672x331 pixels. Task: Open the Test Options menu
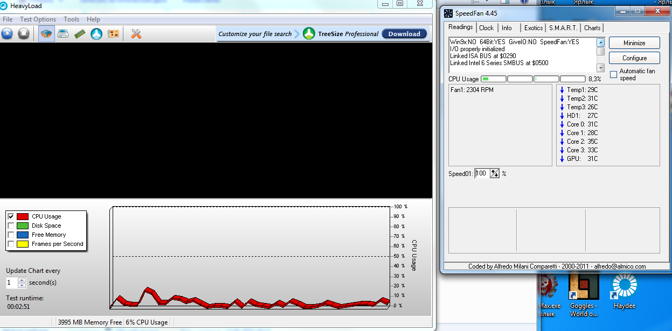38,19
